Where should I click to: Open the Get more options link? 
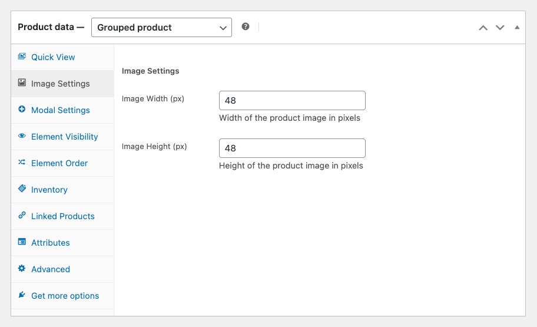(x=65, y=296)
